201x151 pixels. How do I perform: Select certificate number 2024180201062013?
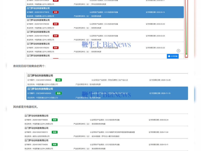[40, 132]
